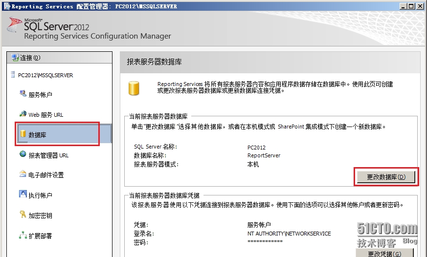Image resolution: width=427 pixels, height=257 pixels.
Task: Click the Web 服务 URL globe icon
Action: point(23,114)
